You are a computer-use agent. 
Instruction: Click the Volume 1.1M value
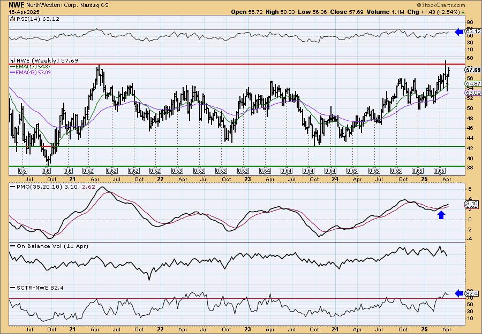(x=386, y=12)
